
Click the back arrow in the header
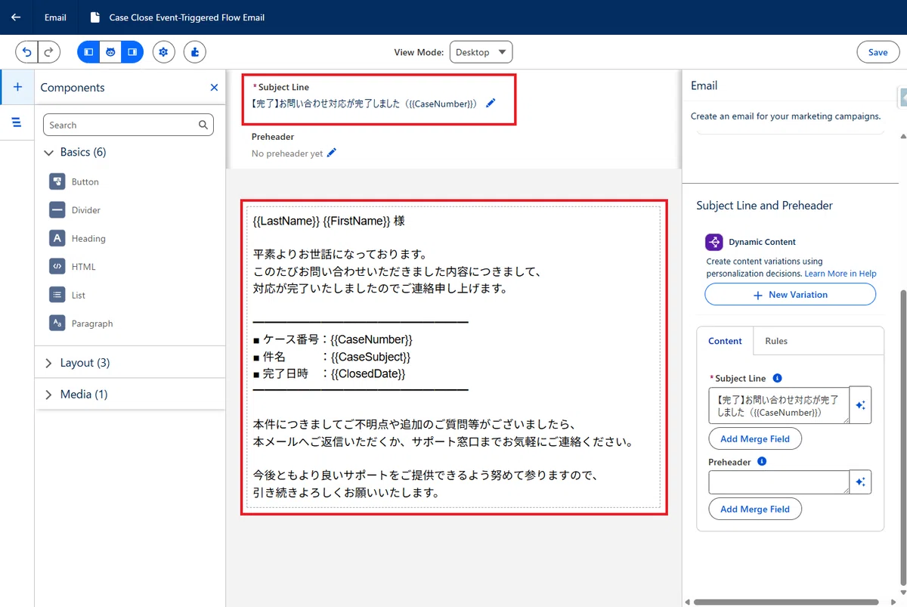click(16, 17)
